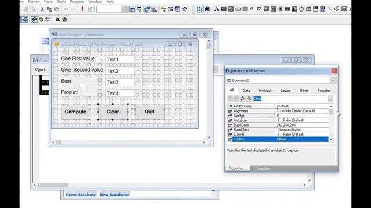This screenshot has width=371, height=208.
Task: Click the Open Database link
Action: click(81, 195)
